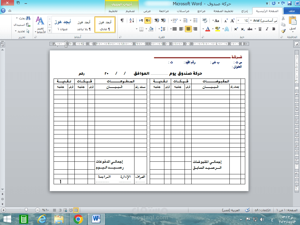Click the Line Spacing icon
The height and width of the screenshot is (225, 300).
click(x=163, y=29)
